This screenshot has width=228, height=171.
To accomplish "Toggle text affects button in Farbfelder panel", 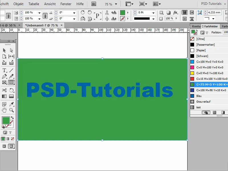I will click(207, 32).
